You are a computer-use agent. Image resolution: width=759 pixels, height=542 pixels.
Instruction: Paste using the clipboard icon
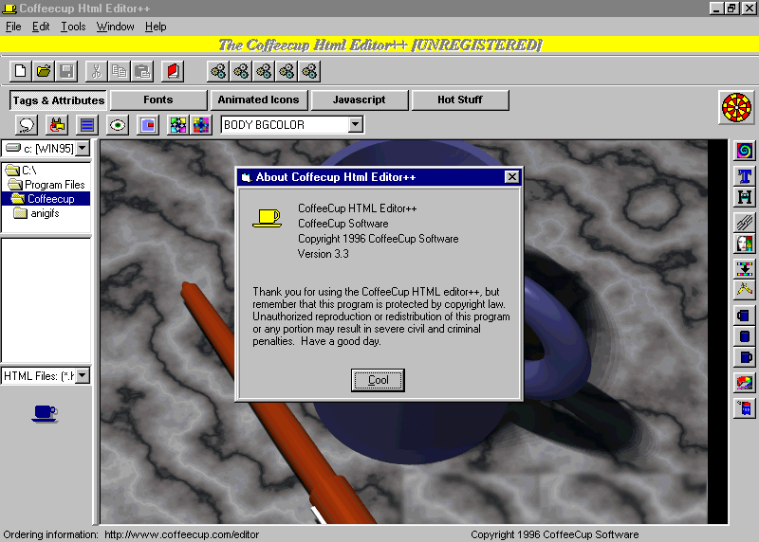[141, 72]
